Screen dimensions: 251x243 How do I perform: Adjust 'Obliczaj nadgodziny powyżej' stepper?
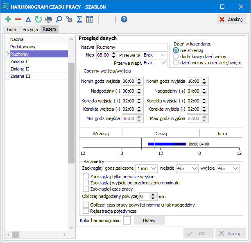153,197
